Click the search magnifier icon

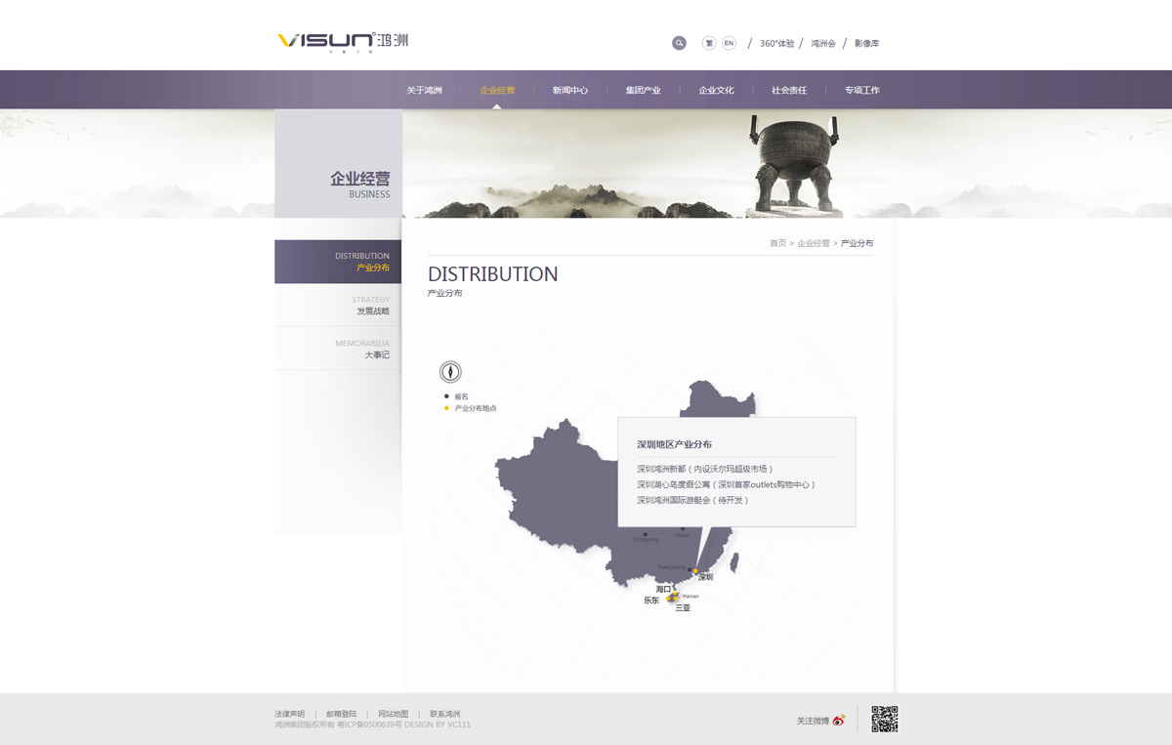(679, 43)
